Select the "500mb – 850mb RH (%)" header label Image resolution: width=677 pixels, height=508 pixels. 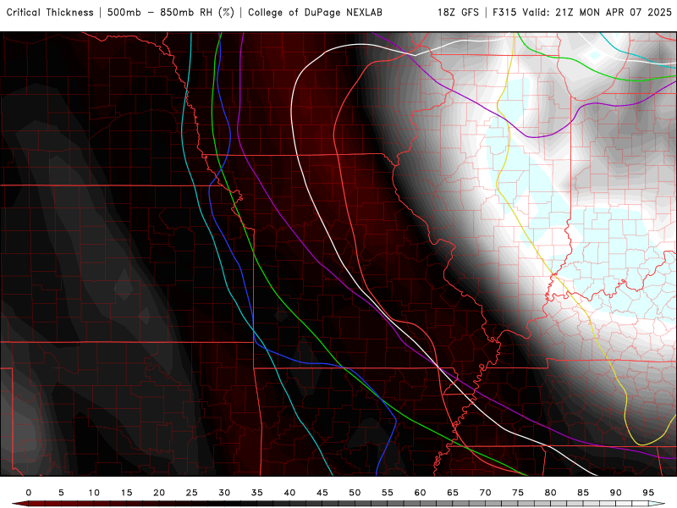(171, 13)
